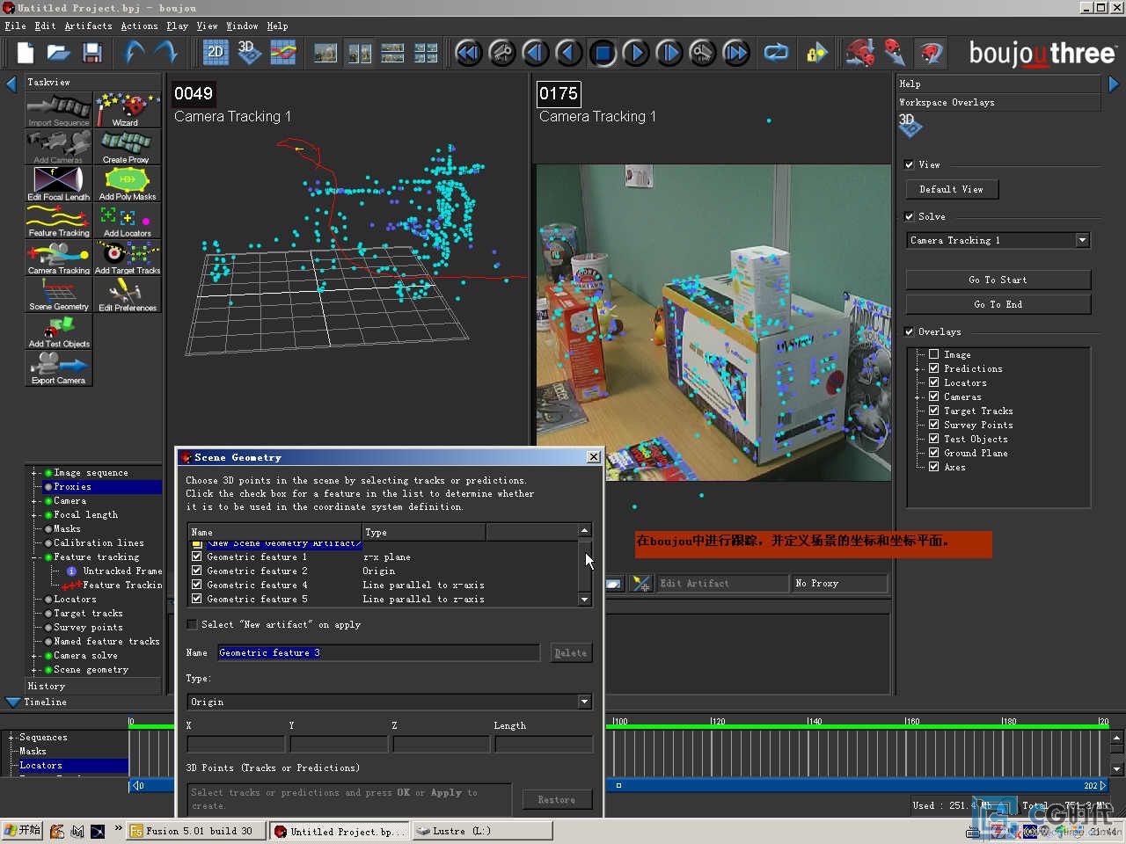This screenshot has width=1126, height=844.
Task: Open the Camera Tracking 1 solve dropdown
Action: pos(1083,240)
